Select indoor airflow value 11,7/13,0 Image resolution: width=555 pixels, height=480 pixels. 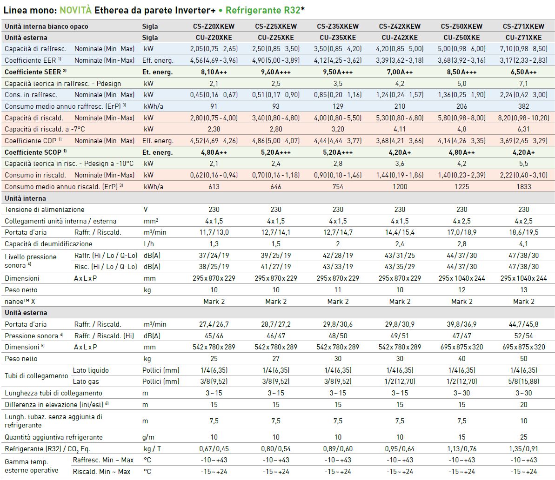click(x=214, y=233)
